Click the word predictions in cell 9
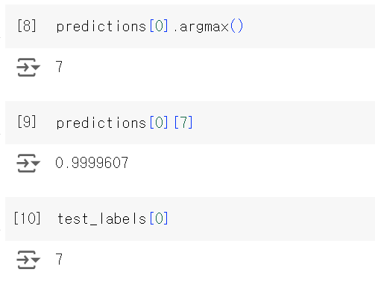This screenshot has height=281, width=375. pyautogui.click(x=101, y=123)
